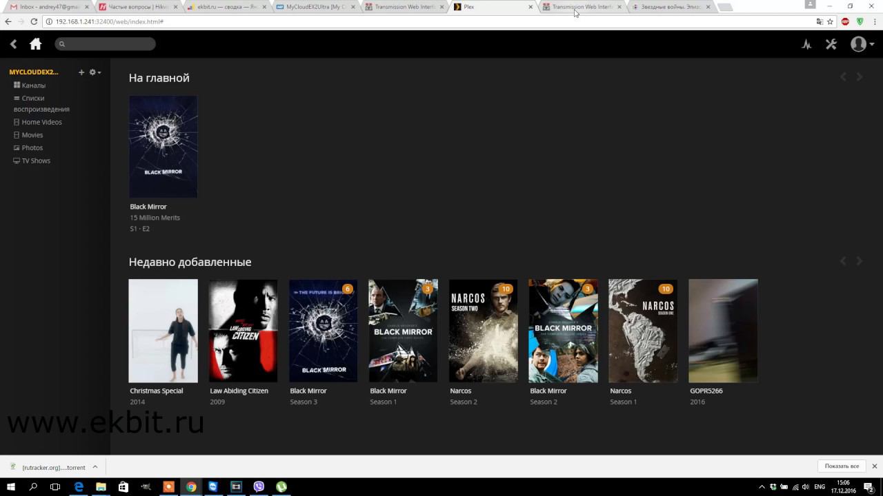
Task: Show previous items in На главной
Action: tap(843, 77)
